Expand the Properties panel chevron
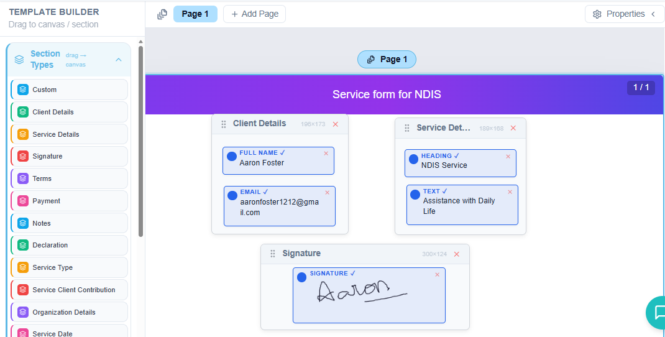This screenshot has width=665, height=337. (654, 14)
